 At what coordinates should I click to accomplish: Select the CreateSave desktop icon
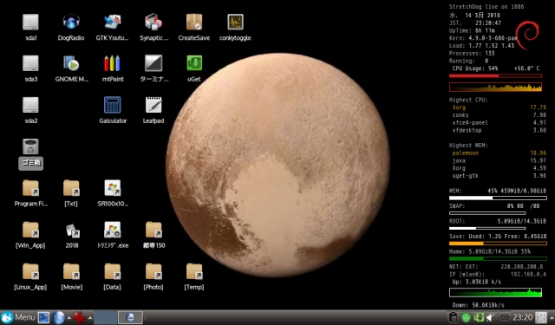pyautogui.click(x=194, y=23)
